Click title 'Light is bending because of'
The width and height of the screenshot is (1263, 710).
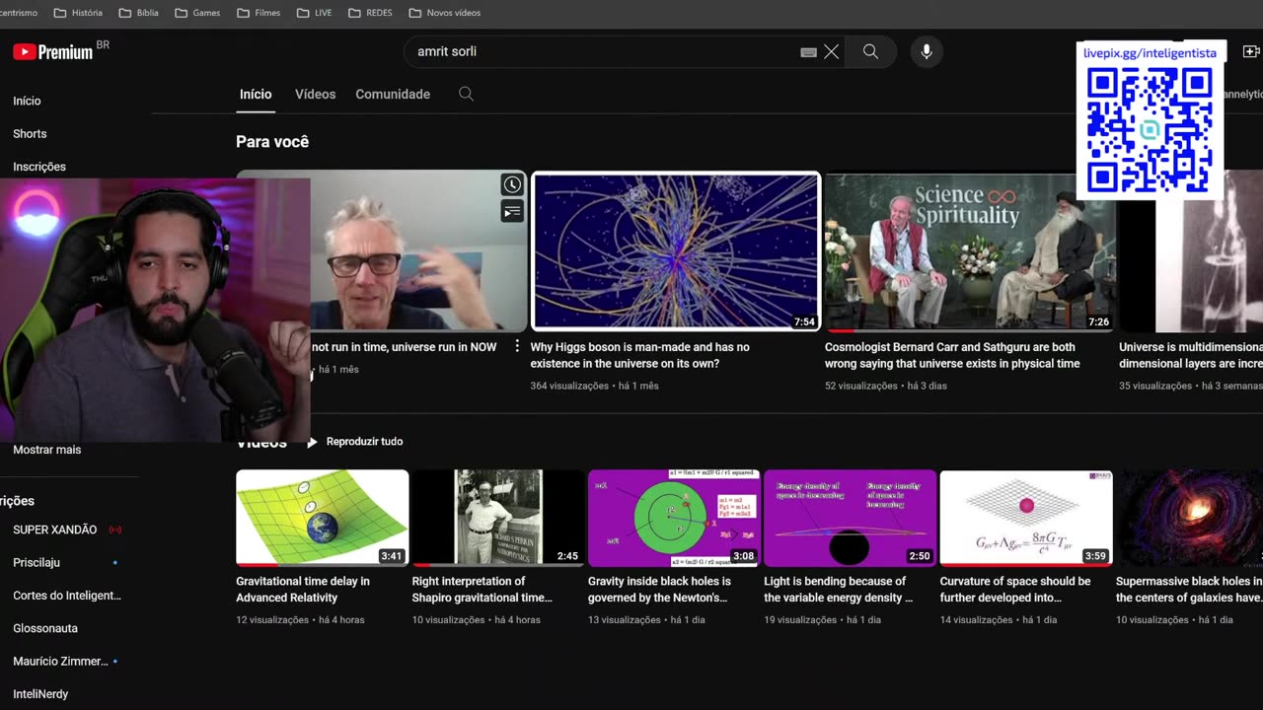839,590
